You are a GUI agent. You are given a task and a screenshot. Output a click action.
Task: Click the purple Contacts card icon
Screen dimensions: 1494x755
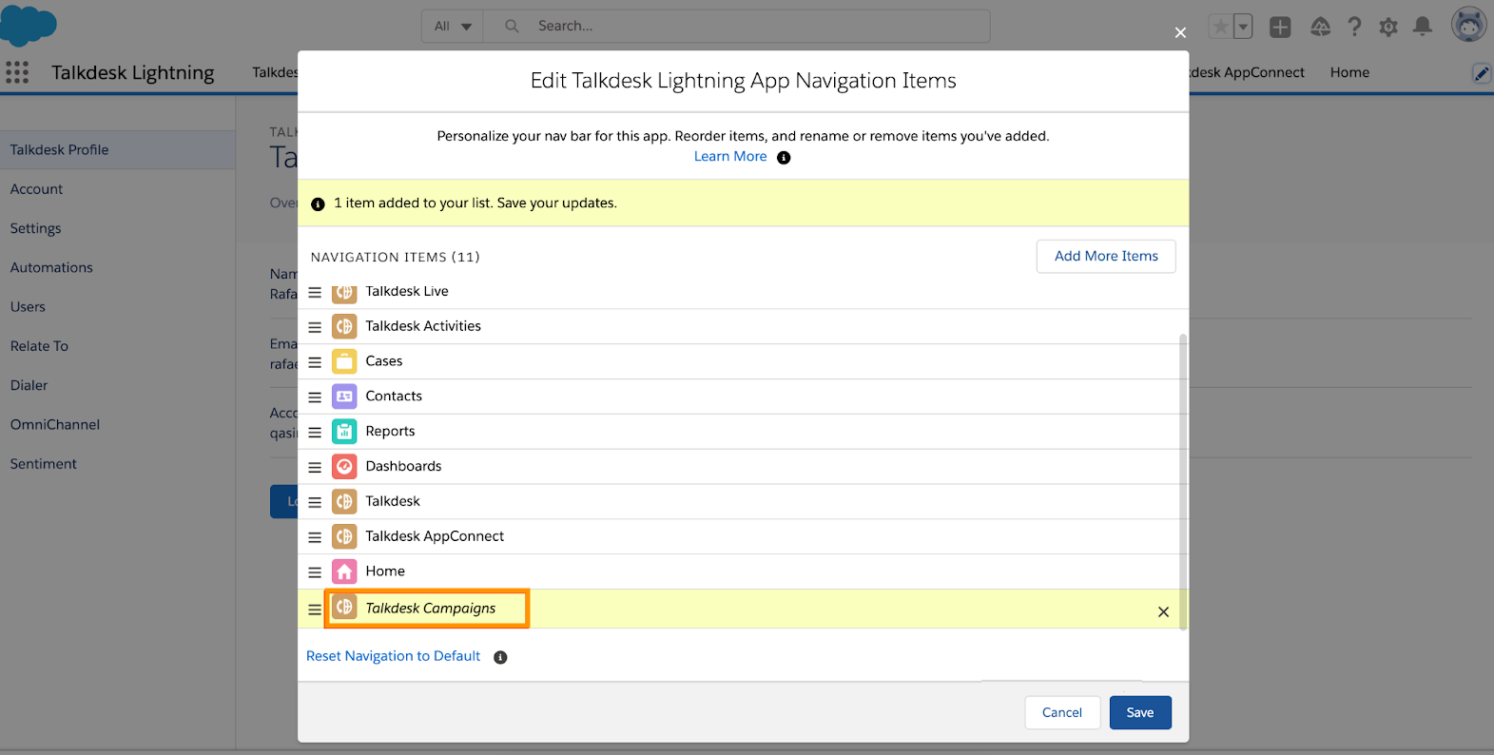[344, 397]
